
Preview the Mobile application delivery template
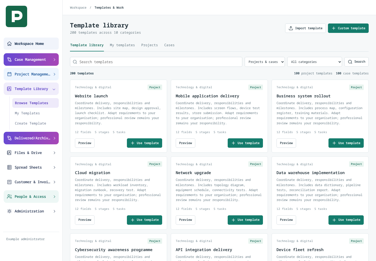click(185, 143)
